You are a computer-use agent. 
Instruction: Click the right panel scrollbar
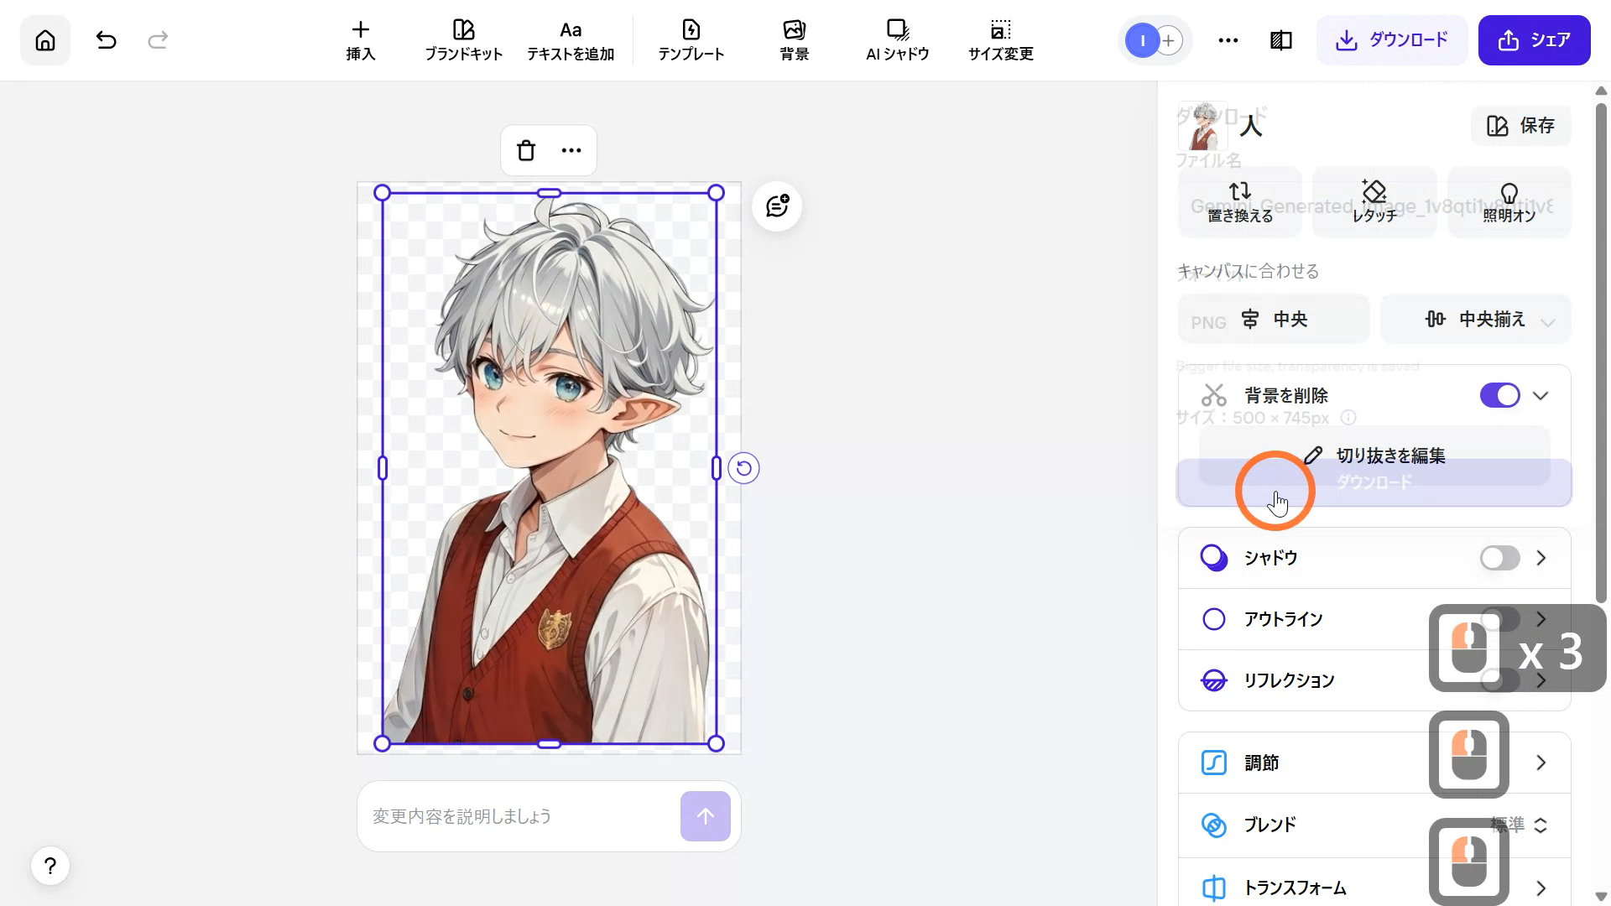(1601, 352)
